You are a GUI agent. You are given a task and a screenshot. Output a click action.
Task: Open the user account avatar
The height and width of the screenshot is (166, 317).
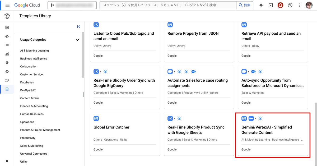[309, 5]
